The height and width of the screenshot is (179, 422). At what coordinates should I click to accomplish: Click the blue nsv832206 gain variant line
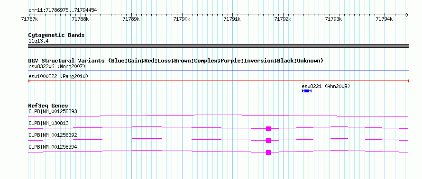click(218, 71)
